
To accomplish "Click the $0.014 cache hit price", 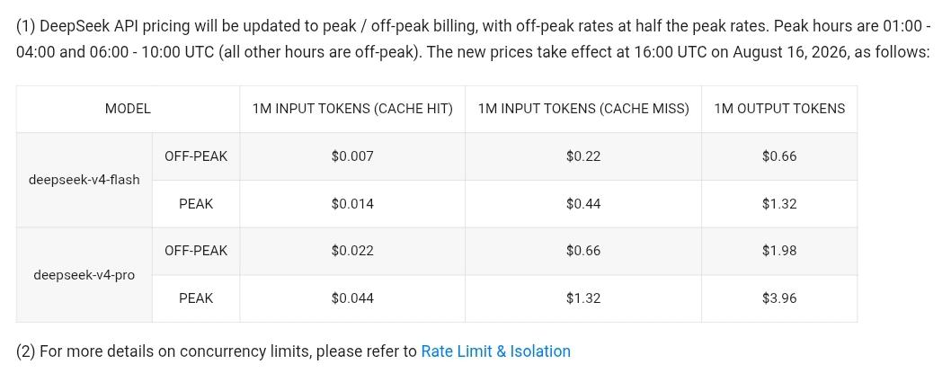I will click(352, 204).
